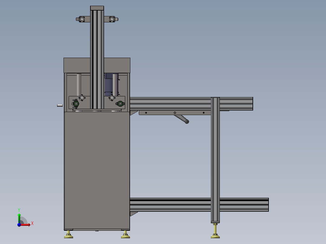Click the blue Z axis ball of the triad
Viewport: 326px width, 244px height.
pyautogui.click(x=19, y=225)
